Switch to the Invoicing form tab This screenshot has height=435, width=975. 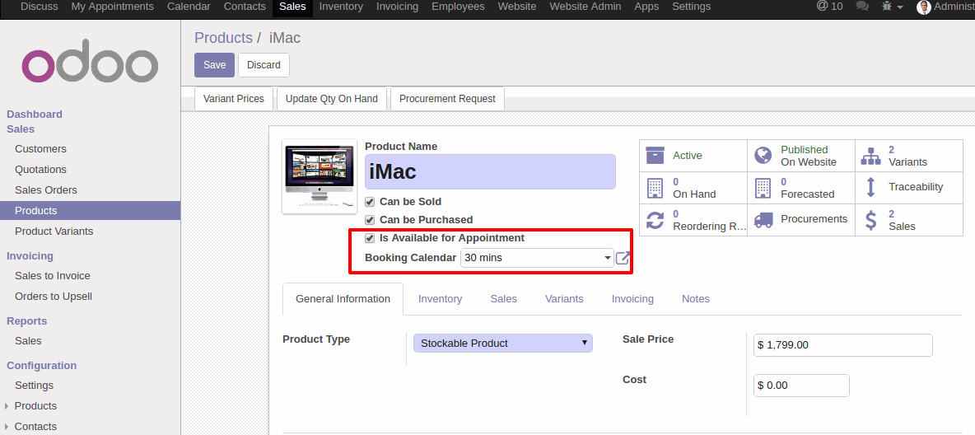pyautogui.click(x=632, y=299)
